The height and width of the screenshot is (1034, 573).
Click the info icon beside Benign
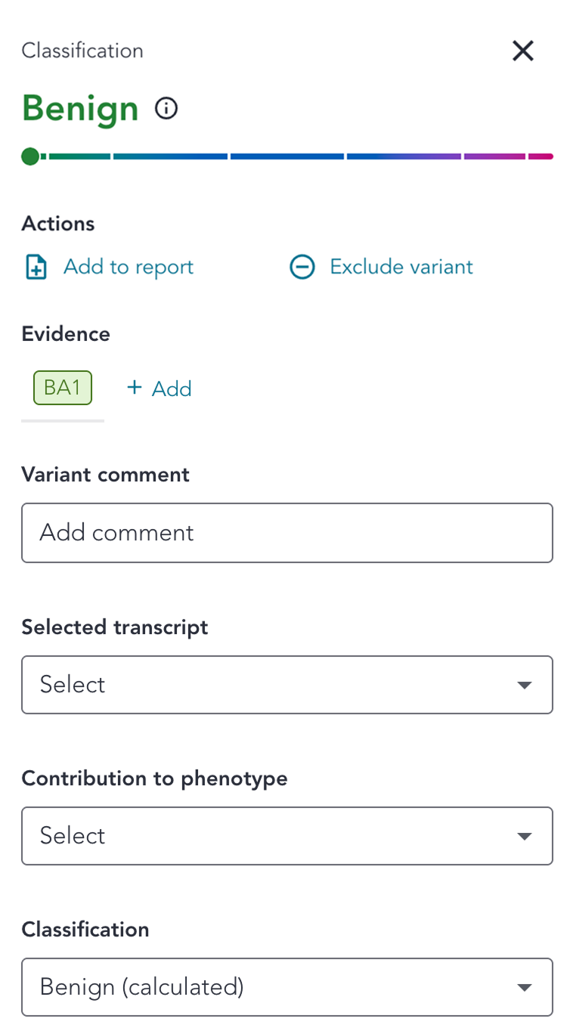[x=166, y=109]
